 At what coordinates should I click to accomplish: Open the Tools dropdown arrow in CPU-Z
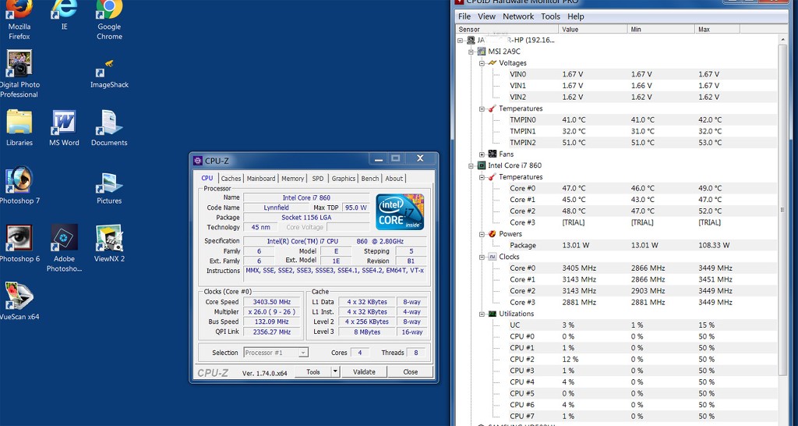335,372
